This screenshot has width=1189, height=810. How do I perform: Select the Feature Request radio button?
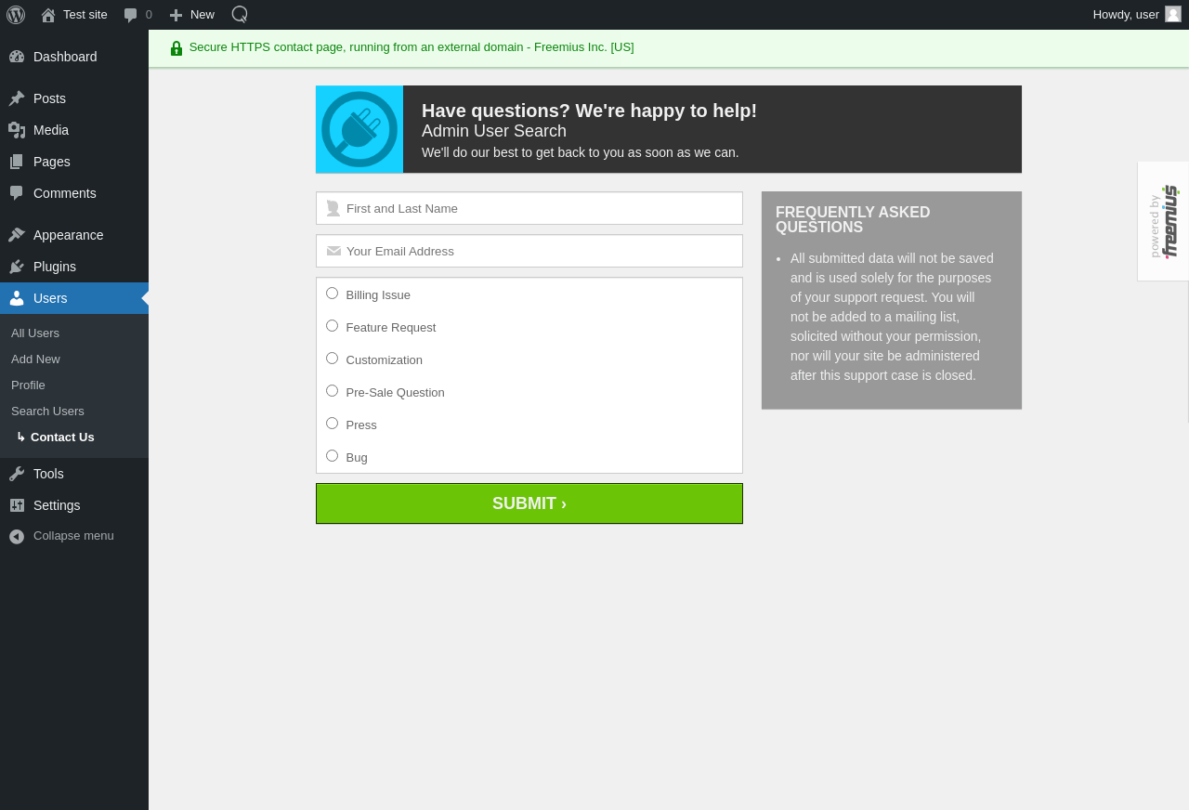coord(332,326)
